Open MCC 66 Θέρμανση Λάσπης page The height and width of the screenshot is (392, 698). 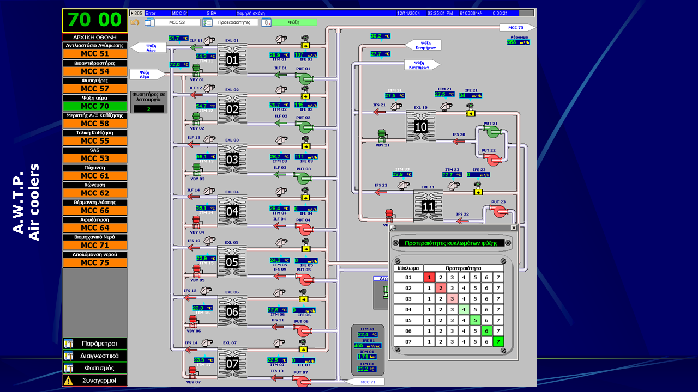tap(95, 211)
